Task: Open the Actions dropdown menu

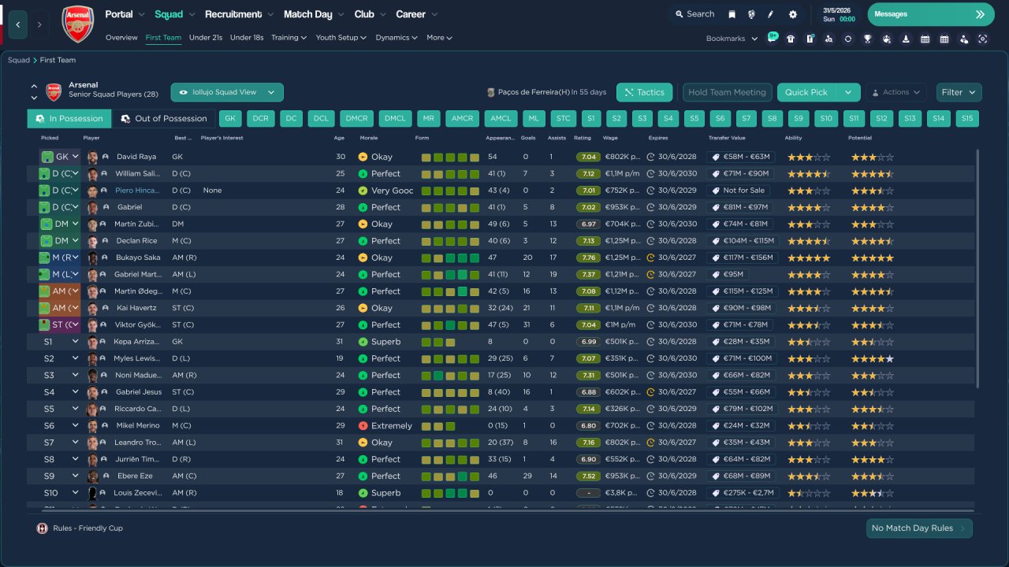Action: pyautogui.click(x=895, y=92)
